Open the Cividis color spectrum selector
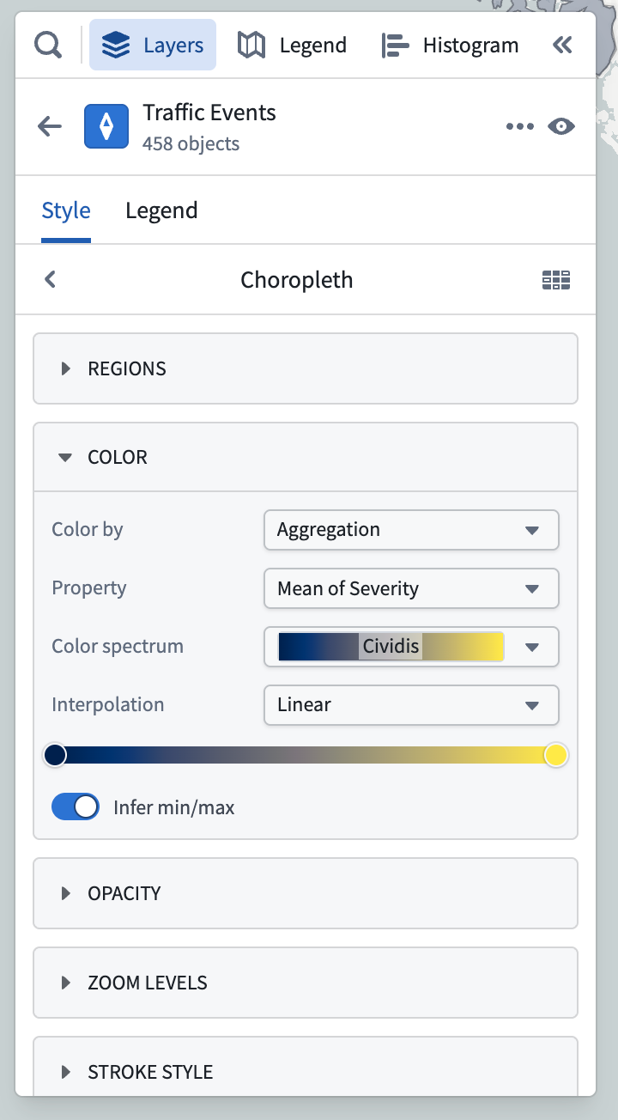 (411, 647)
